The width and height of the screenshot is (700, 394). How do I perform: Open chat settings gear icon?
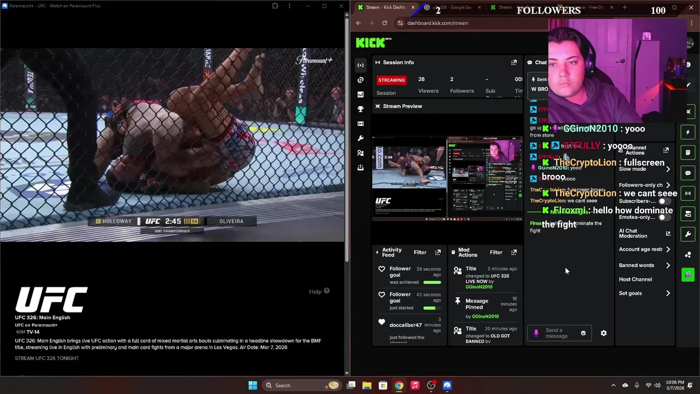click(604, 333)
